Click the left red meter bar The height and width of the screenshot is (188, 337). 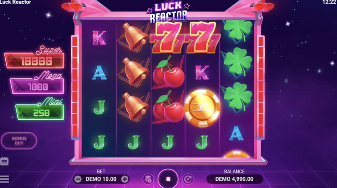coord(75,87)
